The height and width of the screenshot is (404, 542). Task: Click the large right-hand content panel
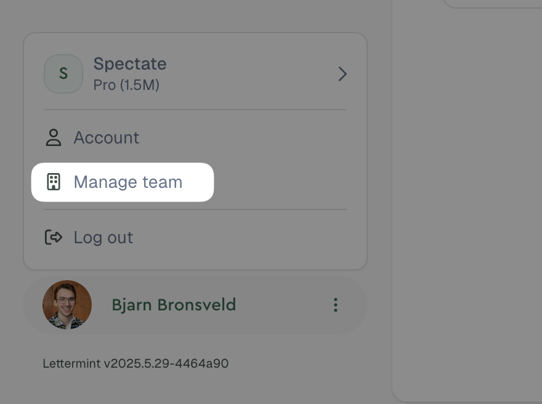468,203
